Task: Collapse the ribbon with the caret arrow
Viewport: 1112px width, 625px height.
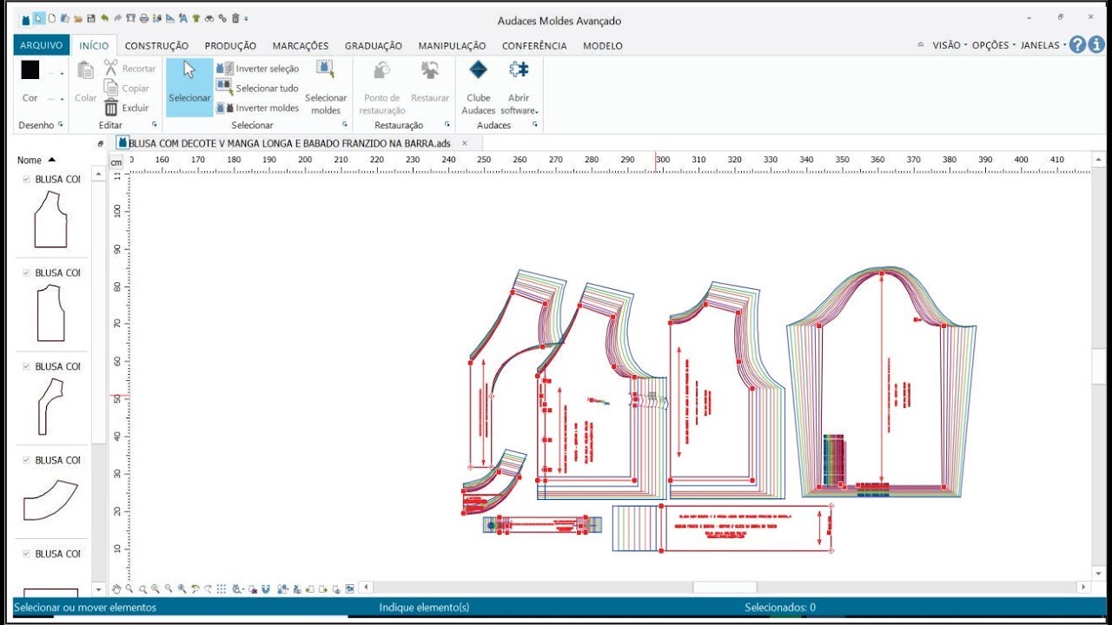Action: (x=921, y=45)
